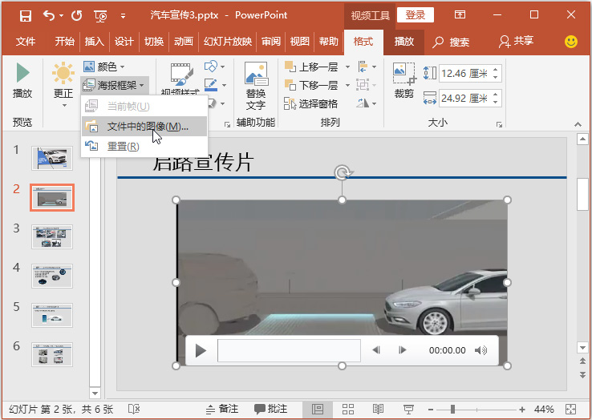
Task: Click 下移一层 send backward
Action: click(x=312, y=85)
